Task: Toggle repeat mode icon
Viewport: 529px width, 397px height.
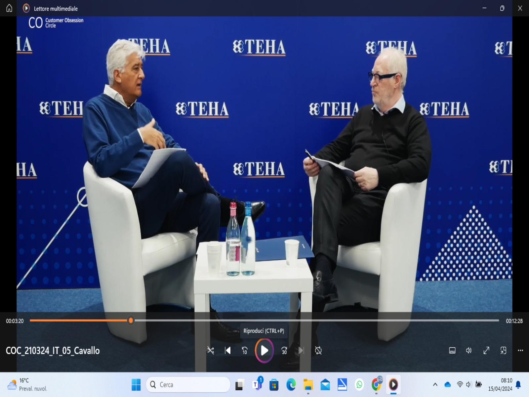Action: (318, 350)
